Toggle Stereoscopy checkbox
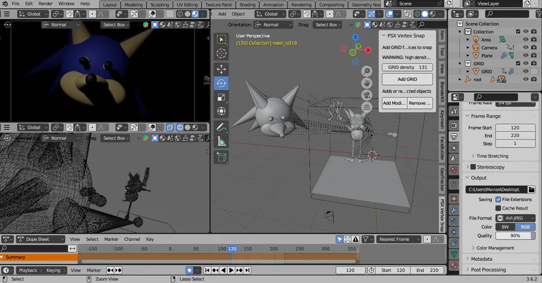542x283 pixels. (473, 167)
